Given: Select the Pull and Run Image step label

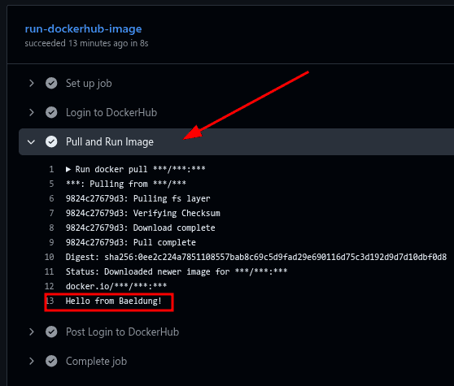Looking at the screenshot, I should click(x=110, y=142).
